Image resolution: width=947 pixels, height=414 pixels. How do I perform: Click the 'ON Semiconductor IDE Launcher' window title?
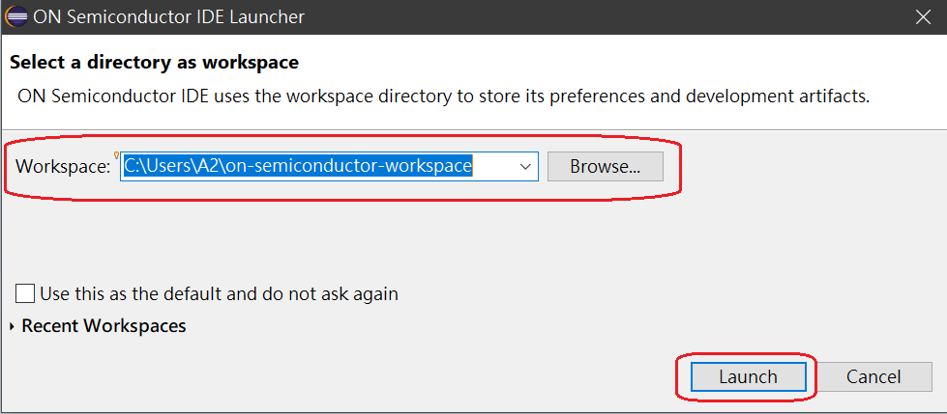coord(168,17)
